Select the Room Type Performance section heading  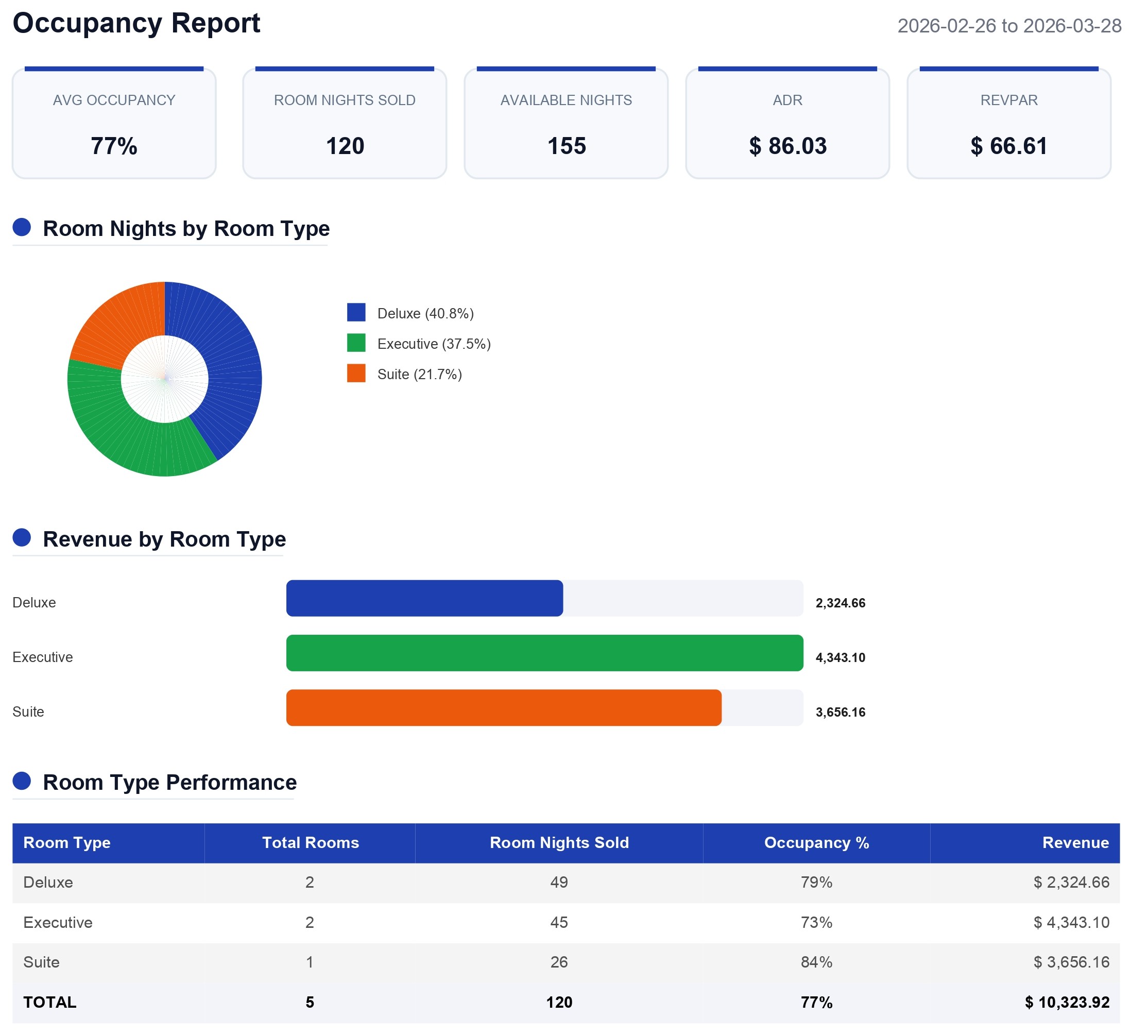point(170,783)
